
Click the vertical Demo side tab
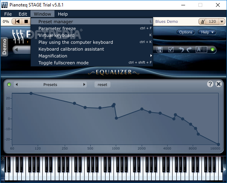coord(4,47)
